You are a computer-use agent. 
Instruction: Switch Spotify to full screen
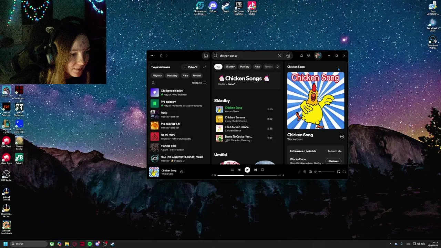344,172
